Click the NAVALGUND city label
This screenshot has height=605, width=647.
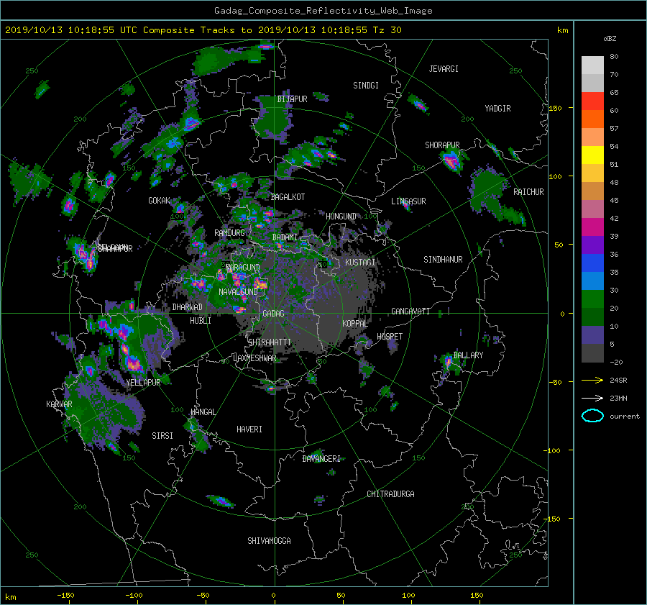coord(238,292)
